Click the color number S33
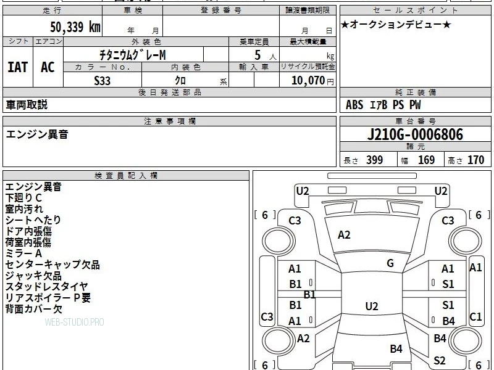 103,81
